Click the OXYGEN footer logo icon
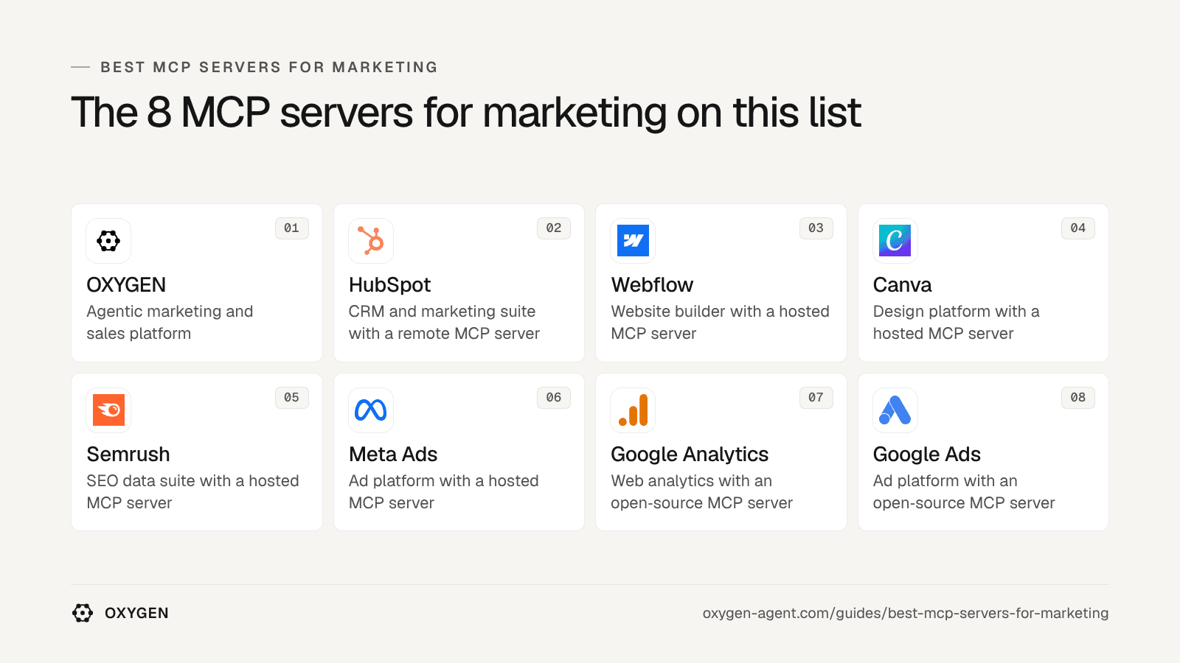1180x663 pixels. coord(83,613)
